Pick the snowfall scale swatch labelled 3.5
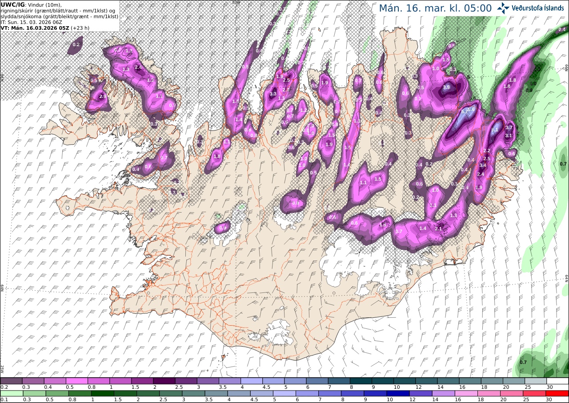 [x=230, y=381]
